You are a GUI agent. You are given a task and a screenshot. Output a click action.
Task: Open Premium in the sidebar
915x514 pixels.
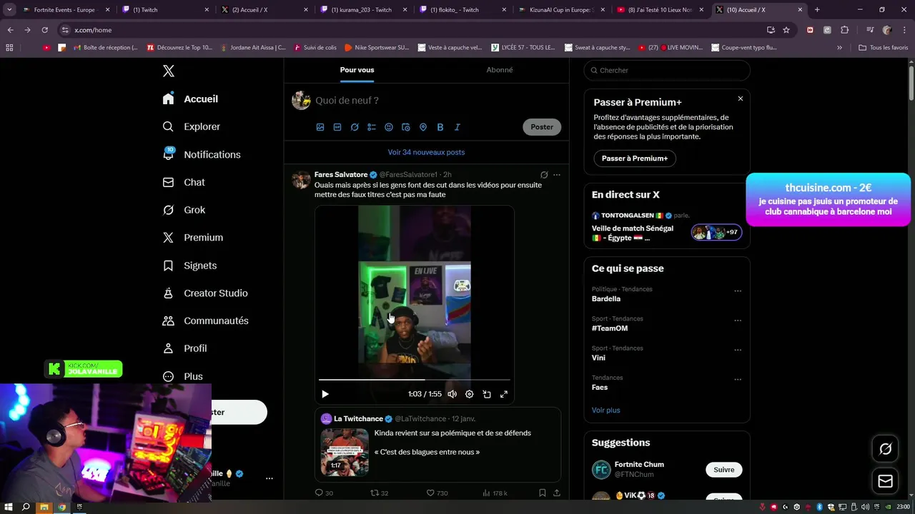(x=193, y=238)
